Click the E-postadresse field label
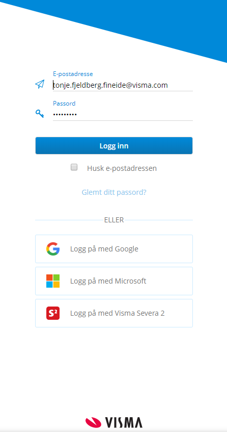This screenshot has width=227, height=432. pos(73,74)
